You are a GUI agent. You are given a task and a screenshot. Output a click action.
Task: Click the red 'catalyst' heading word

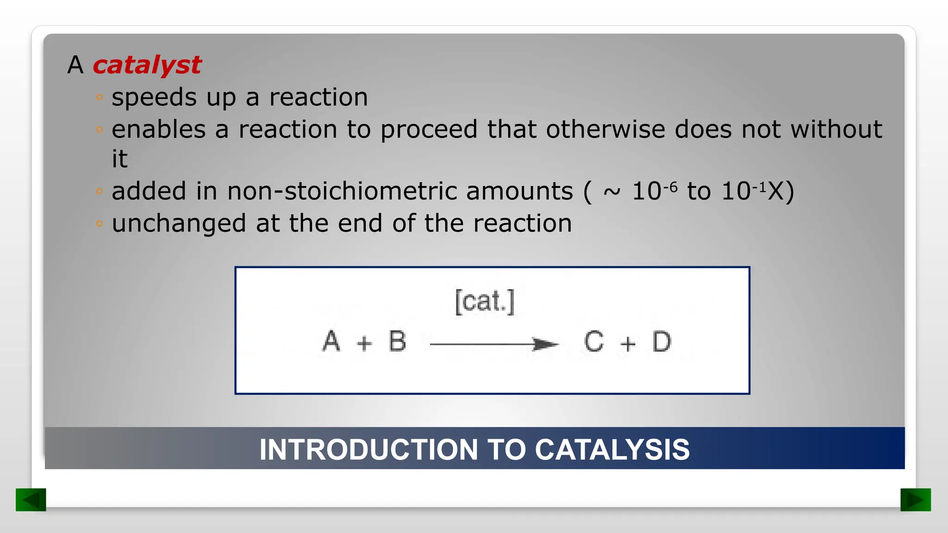pyautogui.click(x=147, y=65)
